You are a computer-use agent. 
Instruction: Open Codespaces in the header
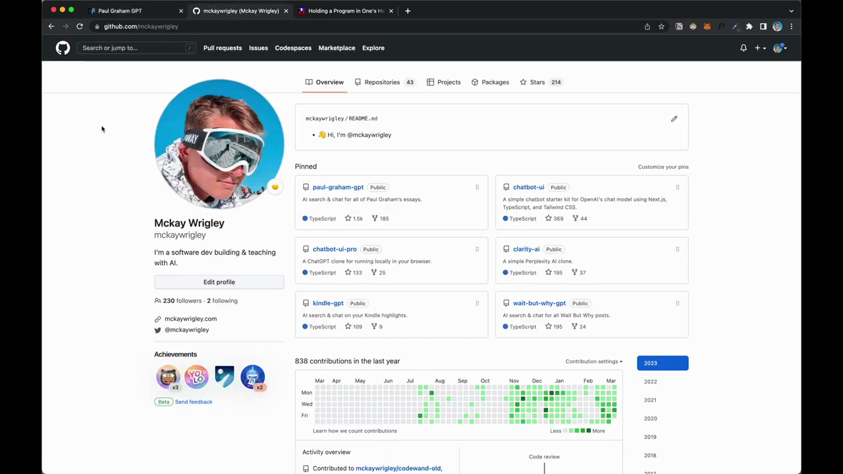[x=293, y=48]
